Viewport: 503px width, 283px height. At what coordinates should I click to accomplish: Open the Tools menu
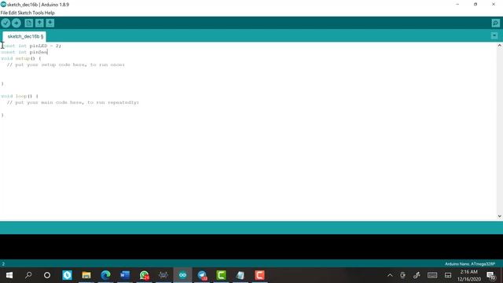[38, 13]
